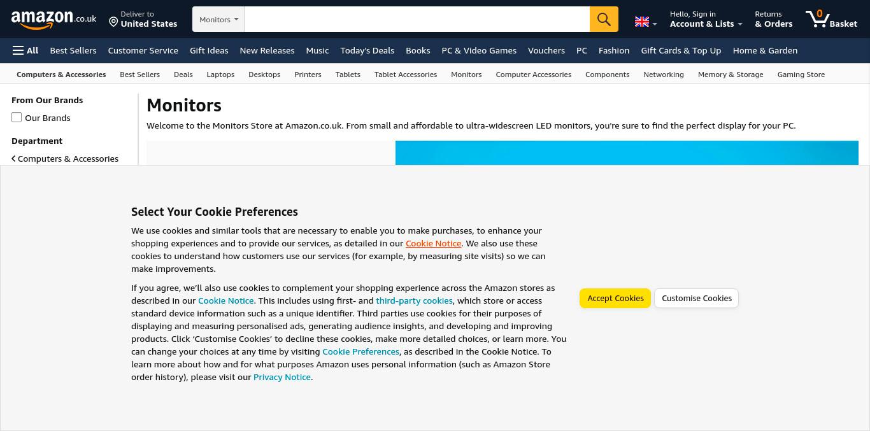Open Gift Cards & Top Up
This screenshot has width=870, height=431.
(x=681, y=50)
